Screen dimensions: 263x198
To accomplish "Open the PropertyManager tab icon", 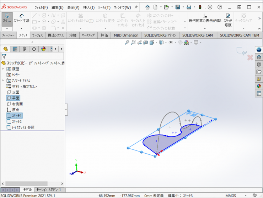I will [15, 49].
